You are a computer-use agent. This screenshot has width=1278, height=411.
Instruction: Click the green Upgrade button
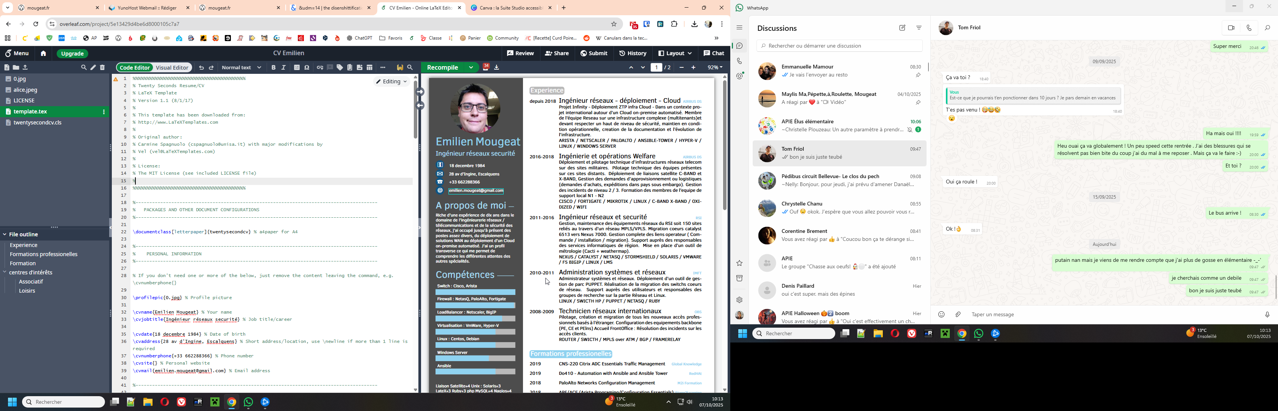point(72,54)
